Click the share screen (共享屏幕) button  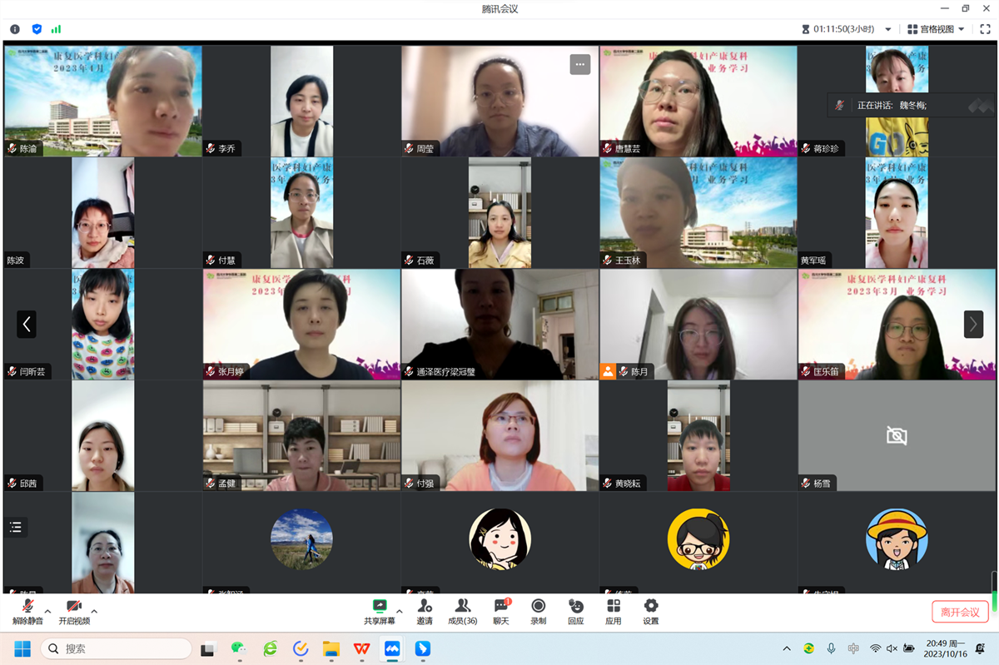pos(380,612)
